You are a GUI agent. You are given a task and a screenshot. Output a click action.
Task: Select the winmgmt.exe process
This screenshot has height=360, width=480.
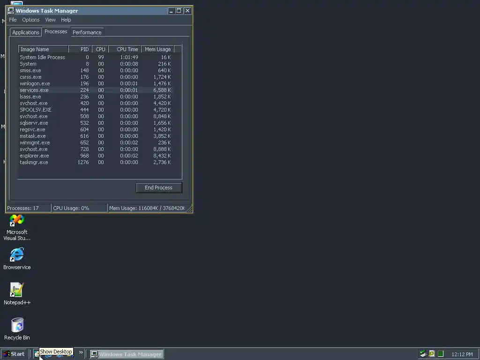[96, 142]
